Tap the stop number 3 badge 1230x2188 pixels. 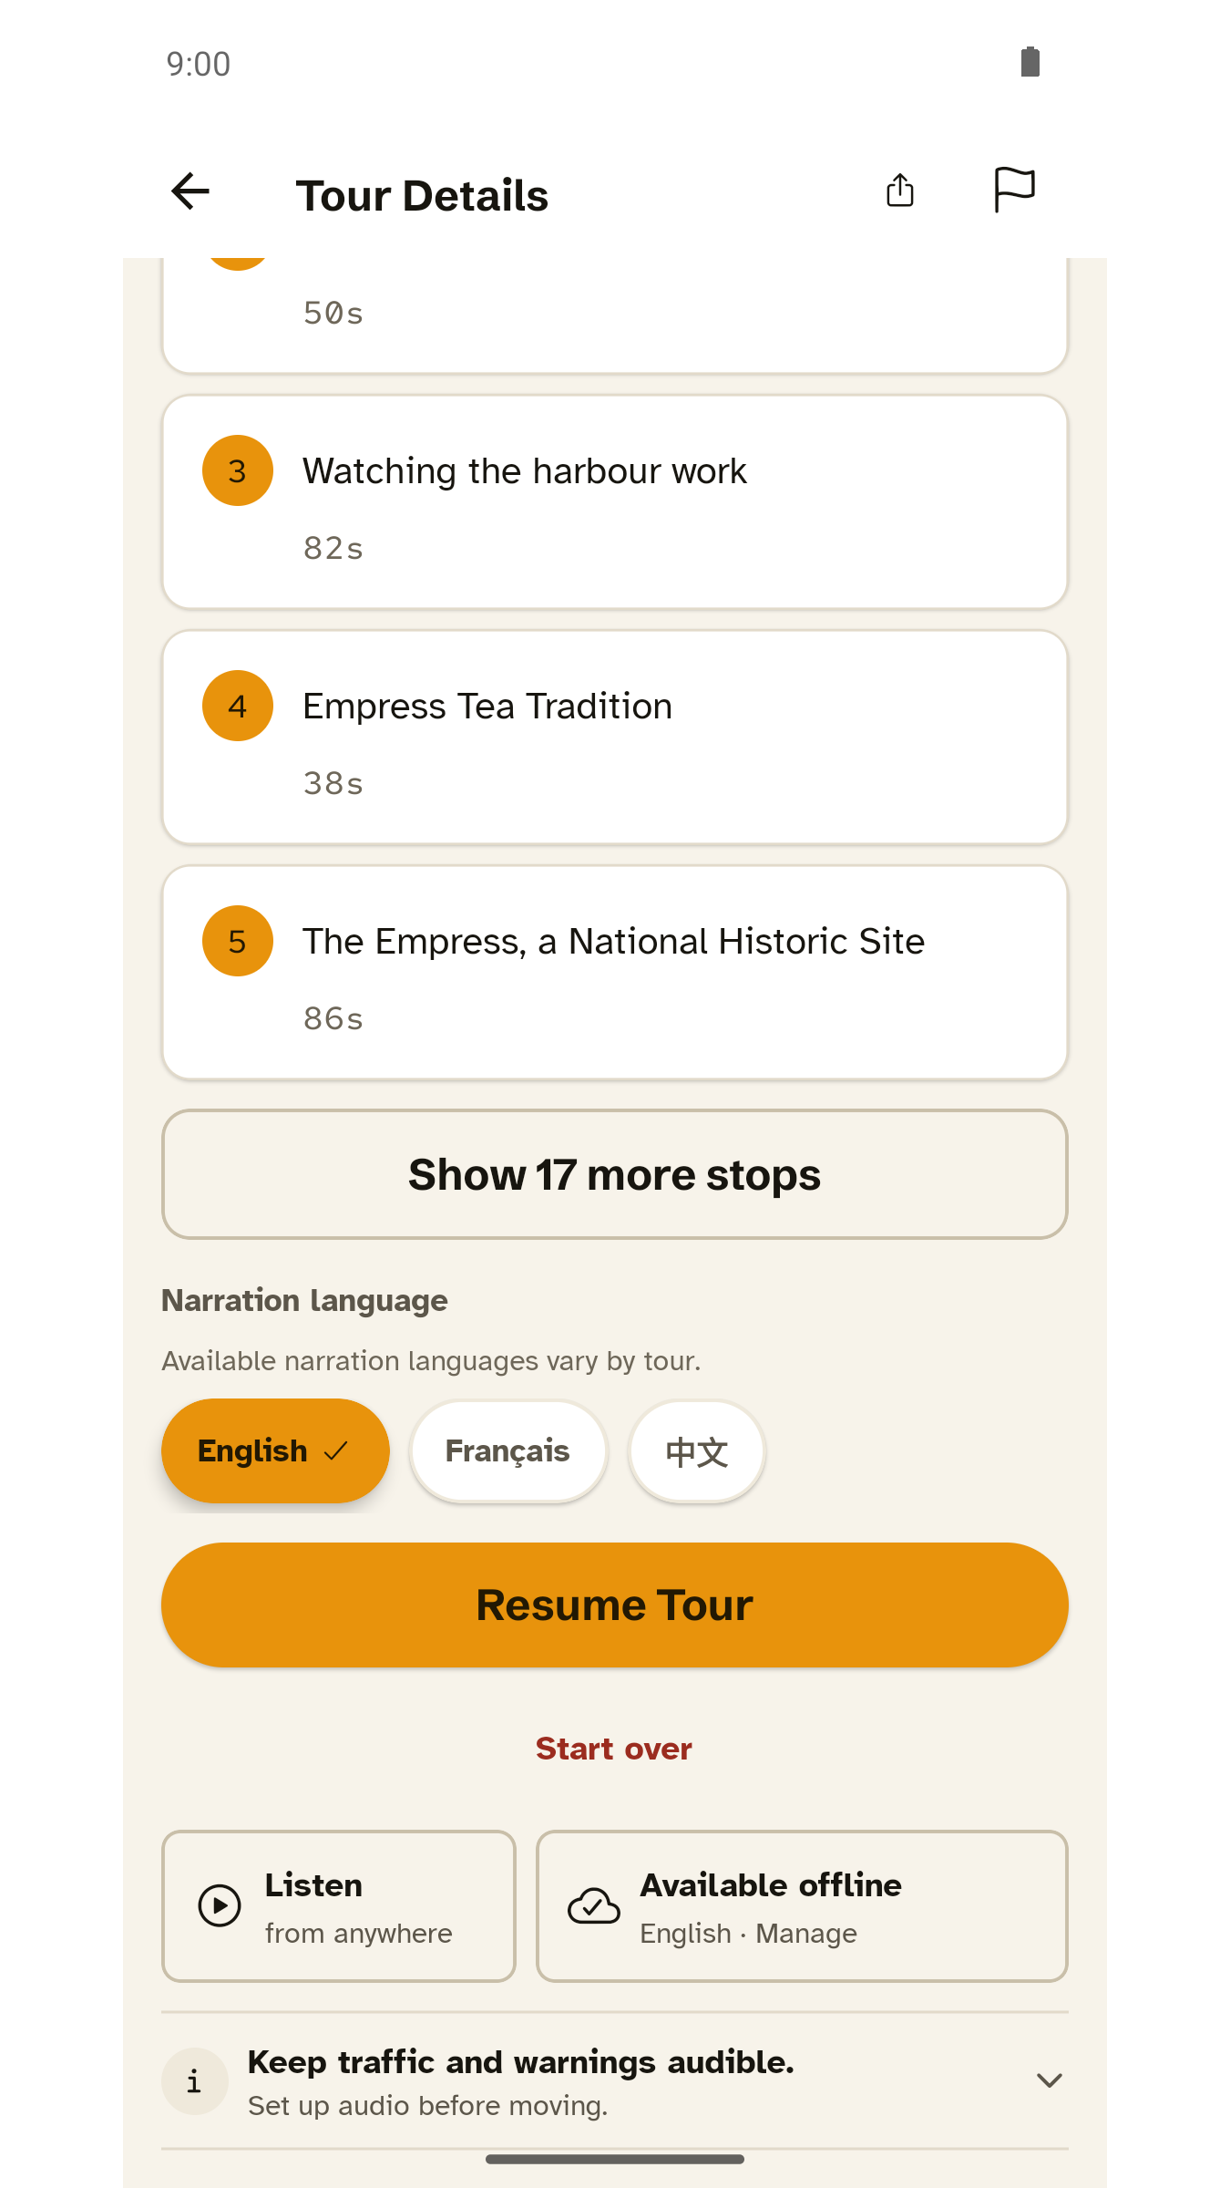coord(238,470)
